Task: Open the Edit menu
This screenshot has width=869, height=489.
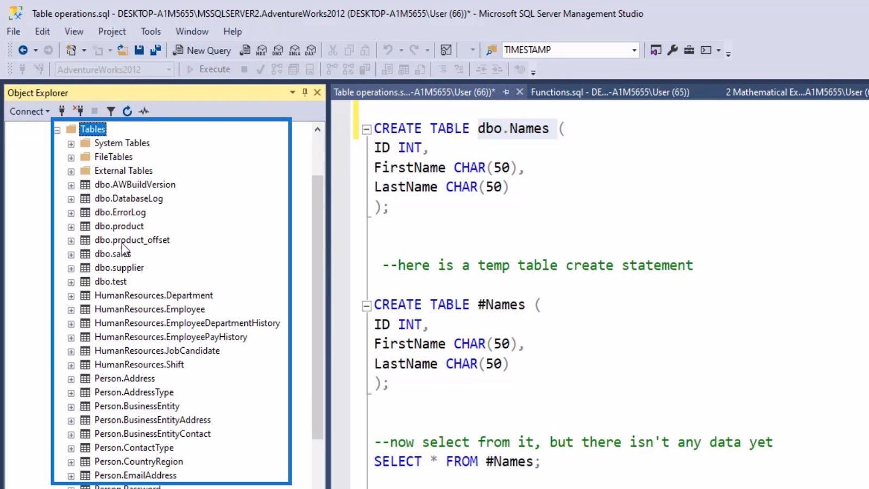Action: 42,32
